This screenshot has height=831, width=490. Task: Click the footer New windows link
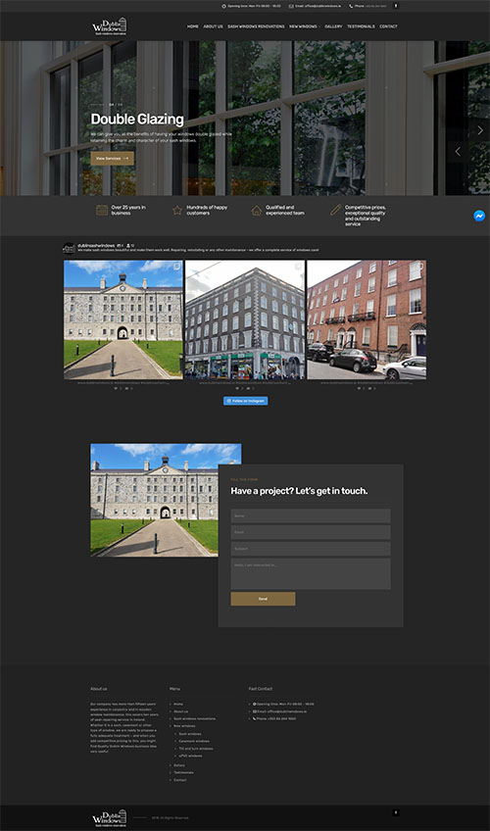(x=184, y=726)
